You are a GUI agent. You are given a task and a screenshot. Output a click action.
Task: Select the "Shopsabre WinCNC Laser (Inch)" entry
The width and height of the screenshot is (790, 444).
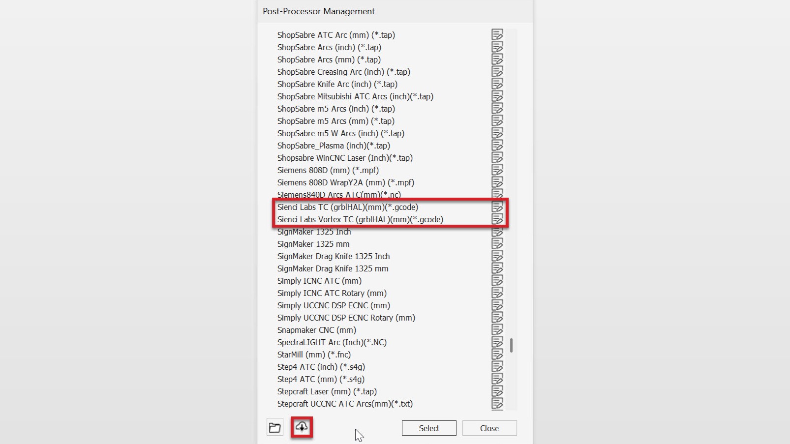[x=345, y=158]
